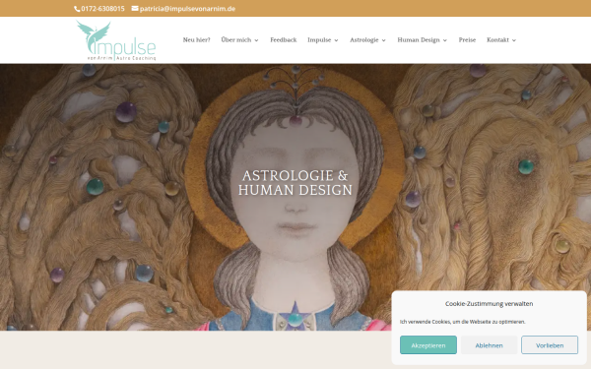Image resolution: width=591 pixels, height=369 pixels.
Task: Open the Human Design menu item
Action: (419, 40)
